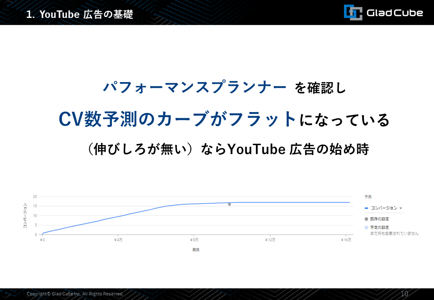Click the Glad Cube wordmark text

(x=394, y=12)
